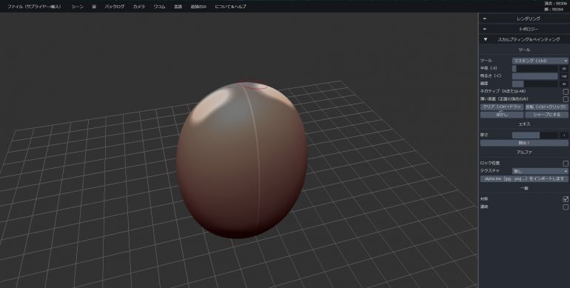Click the 反転 (invert mask) button
This screenshot has height=288, width=570.
click(546, 107)
